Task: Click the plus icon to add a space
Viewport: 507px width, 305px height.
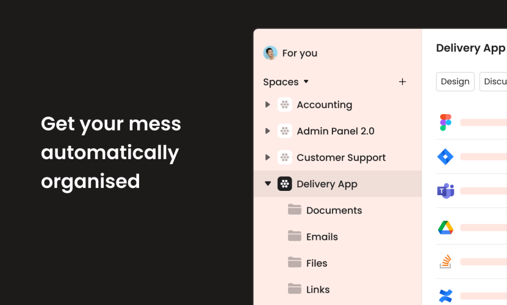Action: 402,82
